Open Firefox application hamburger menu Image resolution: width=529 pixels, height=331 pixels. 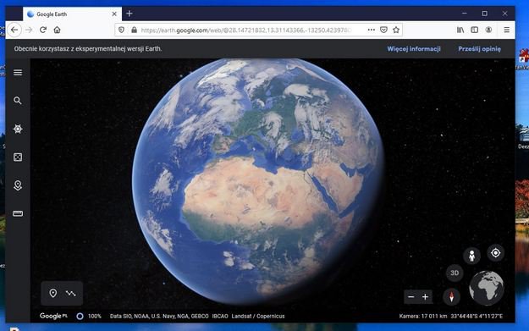pos(506,30)
